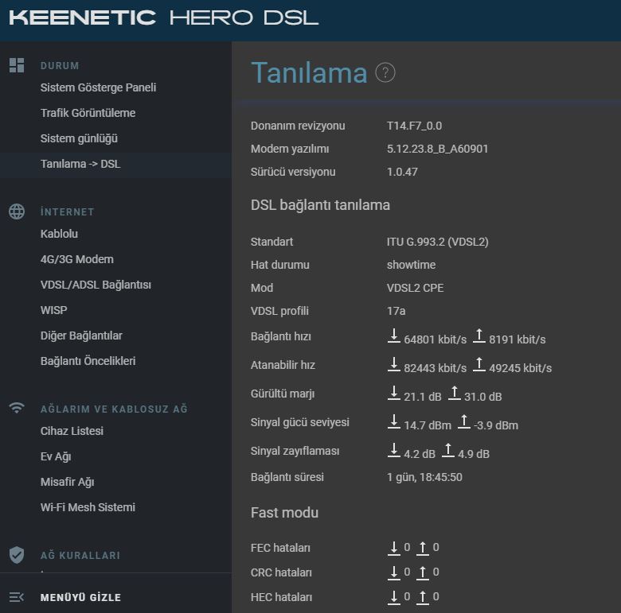This screenshot has height=613, width=621.
Task: Click download arrow in HEC hataları row
Action: coord(393,597)
